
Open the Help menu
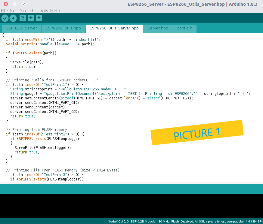[55, 11]
